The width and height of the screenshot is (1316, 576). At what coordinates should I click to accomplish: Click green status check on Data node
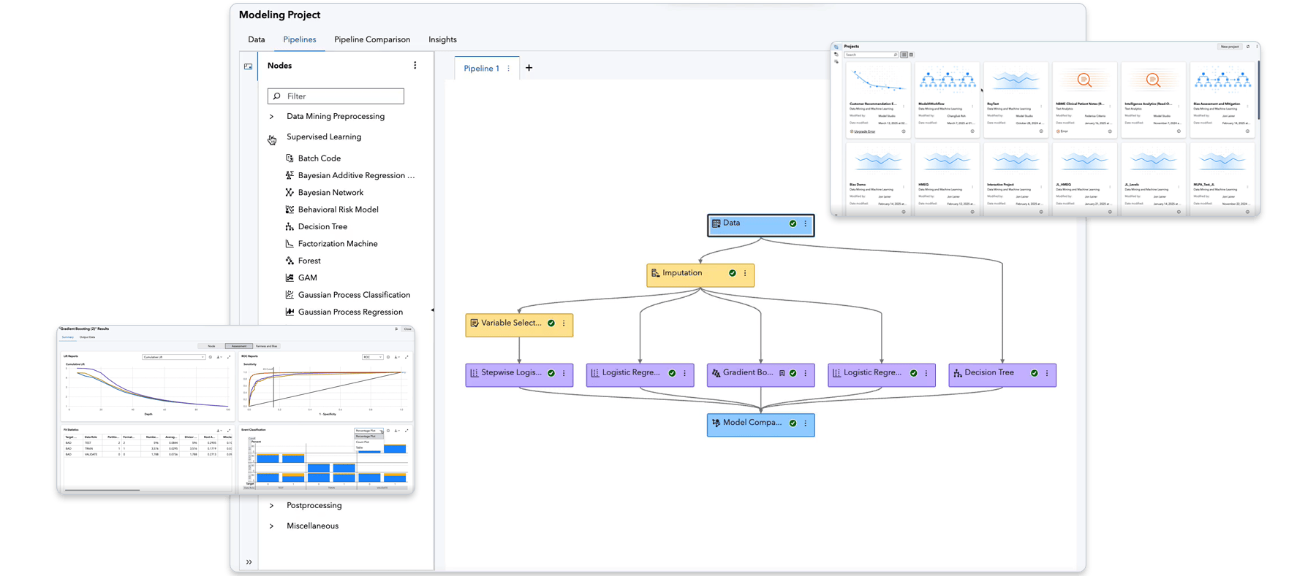(793, 223)
